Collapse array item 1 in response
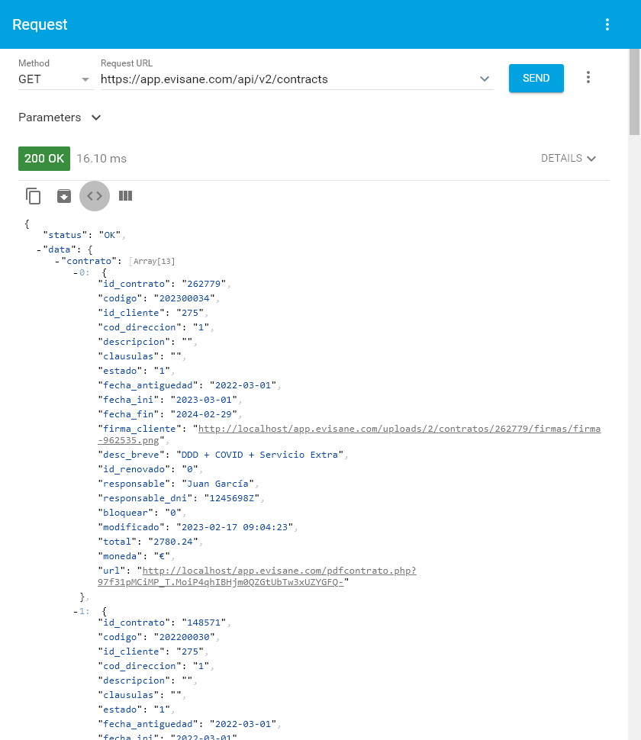This screenshot has height=740, width=641. pos(76,611)
